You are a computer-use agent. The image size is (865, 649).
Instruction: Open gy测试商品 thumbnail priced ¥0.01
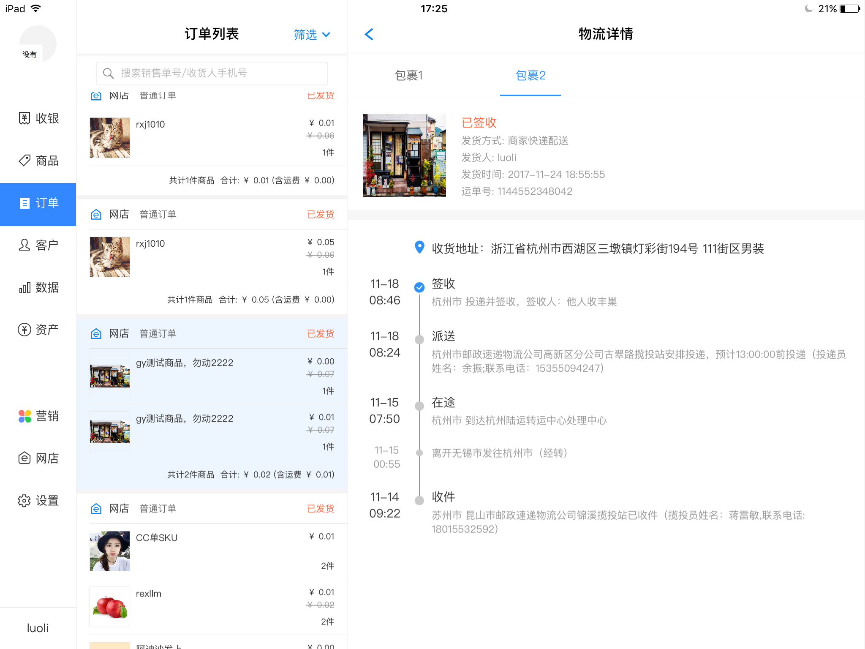pos(110,432)
